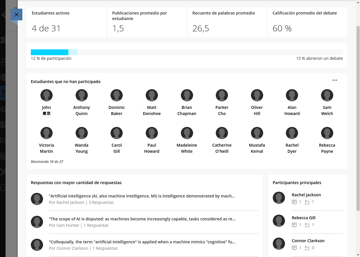Click the "Participantes principales" heading
360x257 pixels.
(x=297, y=183)
